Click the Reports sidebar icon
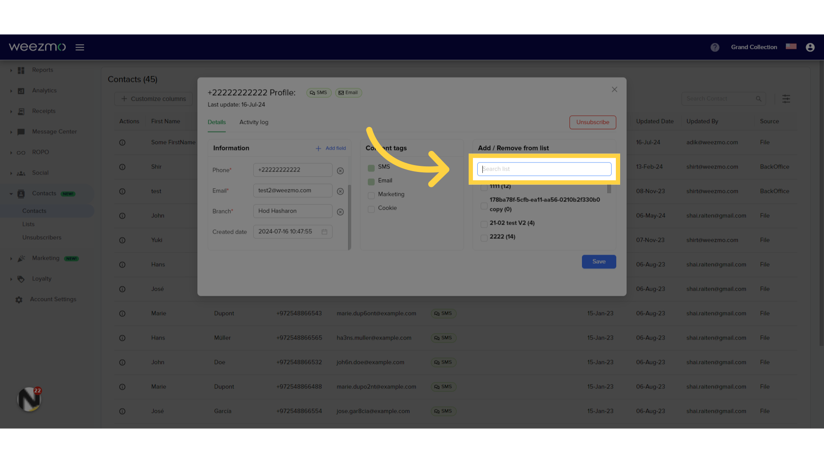This screenshot has width=824, height=463. pyautogui.click(x=21, y=69)
